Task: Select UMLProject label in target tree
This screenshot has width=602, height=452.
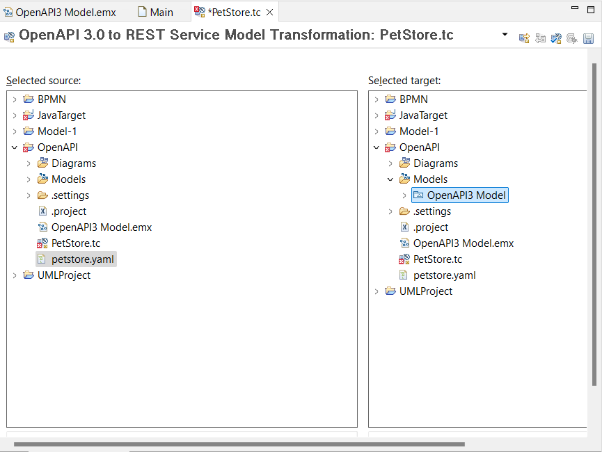Action: 426,291
